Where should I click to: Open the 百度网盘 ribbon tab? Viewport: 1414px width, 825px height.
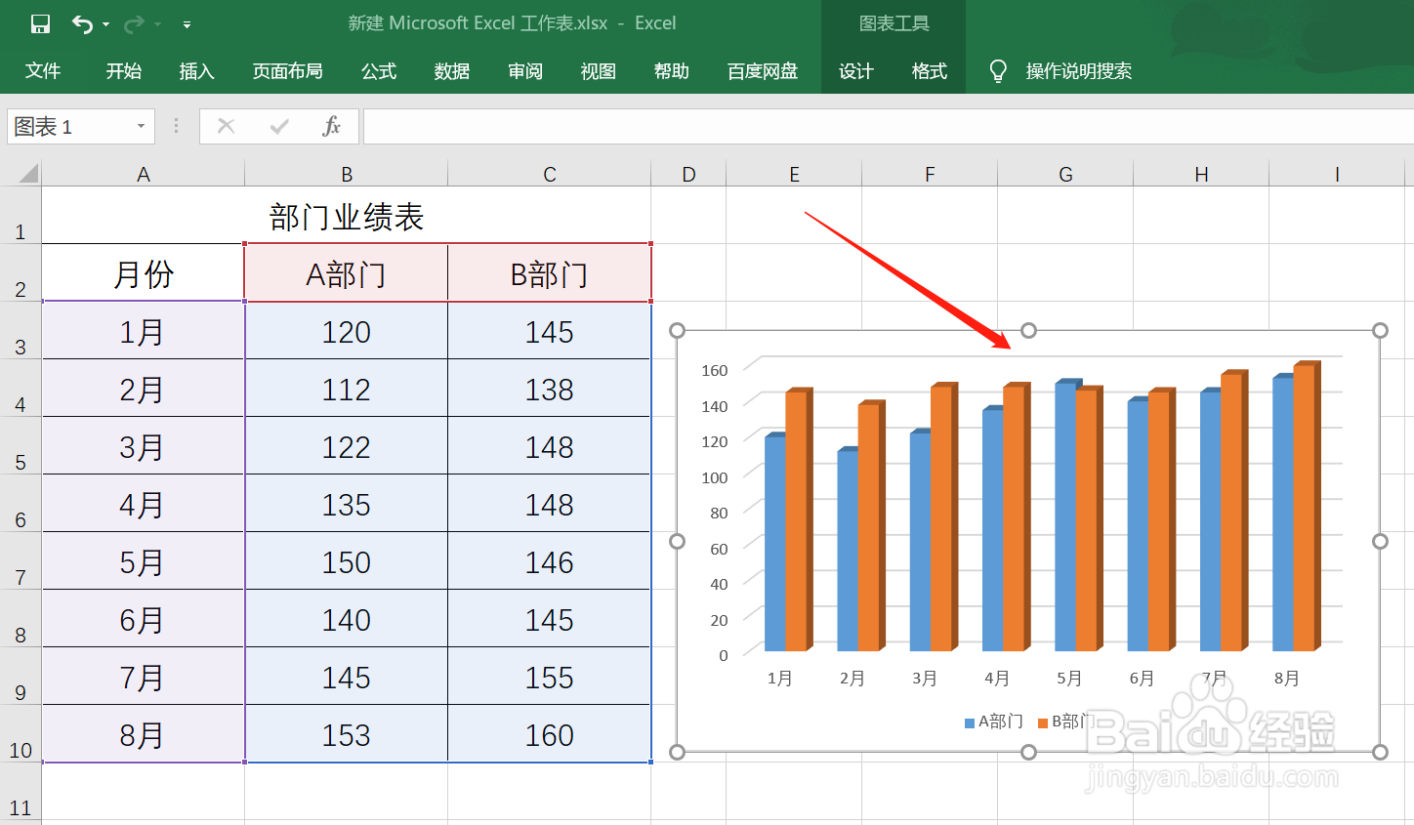point(763,71)
